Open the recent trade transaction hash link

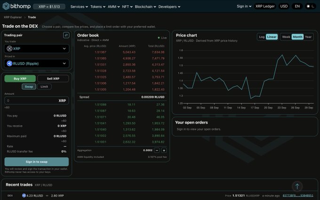[x=298, y=195]
